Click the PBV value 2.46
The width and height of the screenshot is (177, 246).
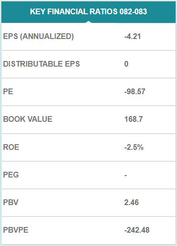[x=131, y=202]
